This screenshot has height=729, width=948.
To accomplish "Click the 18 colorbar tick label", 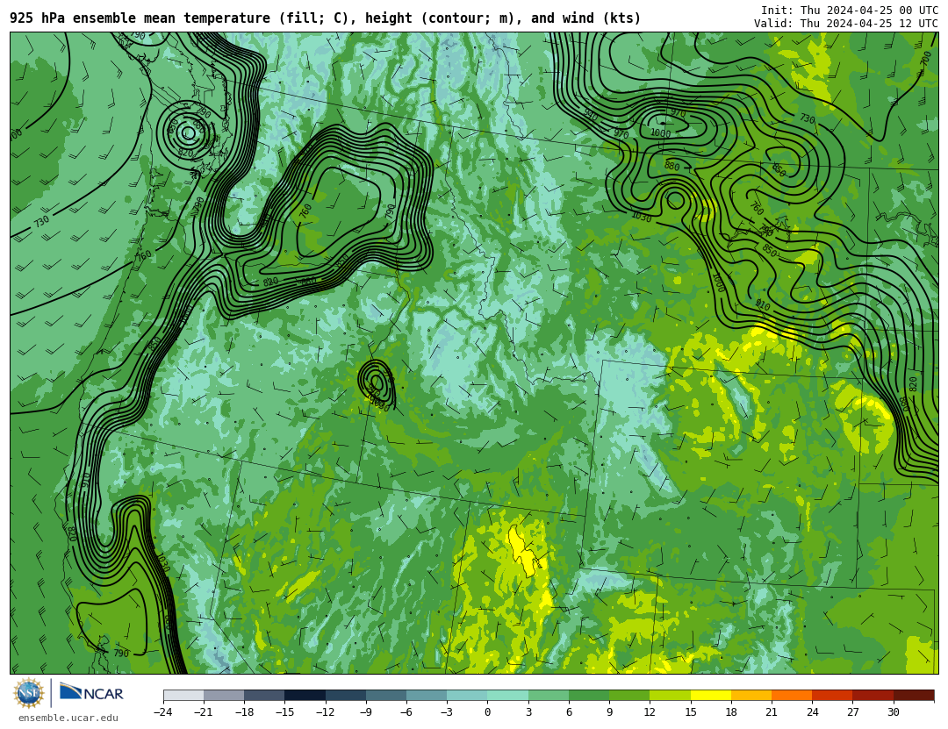I will pyautogui.click(x=731, y=712).
